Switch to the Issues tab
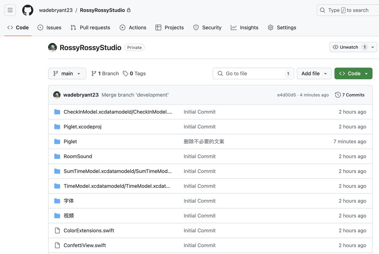This screenshot has height=254, width=379. (49, 27)
